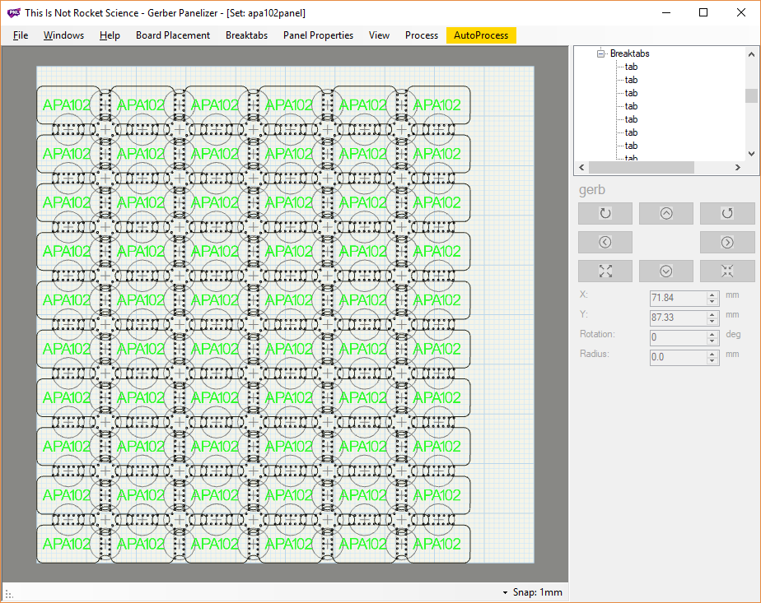Screen dimensions: 761x603
Task: Click the tree panel's vertical scrollbar thumb
Action: click(x=751, y=95)
